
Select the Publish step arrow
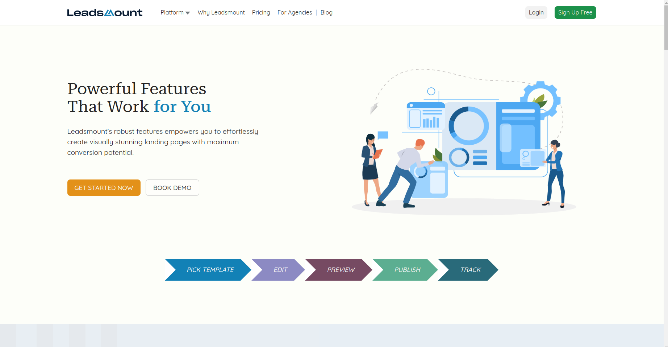(405, 270)
